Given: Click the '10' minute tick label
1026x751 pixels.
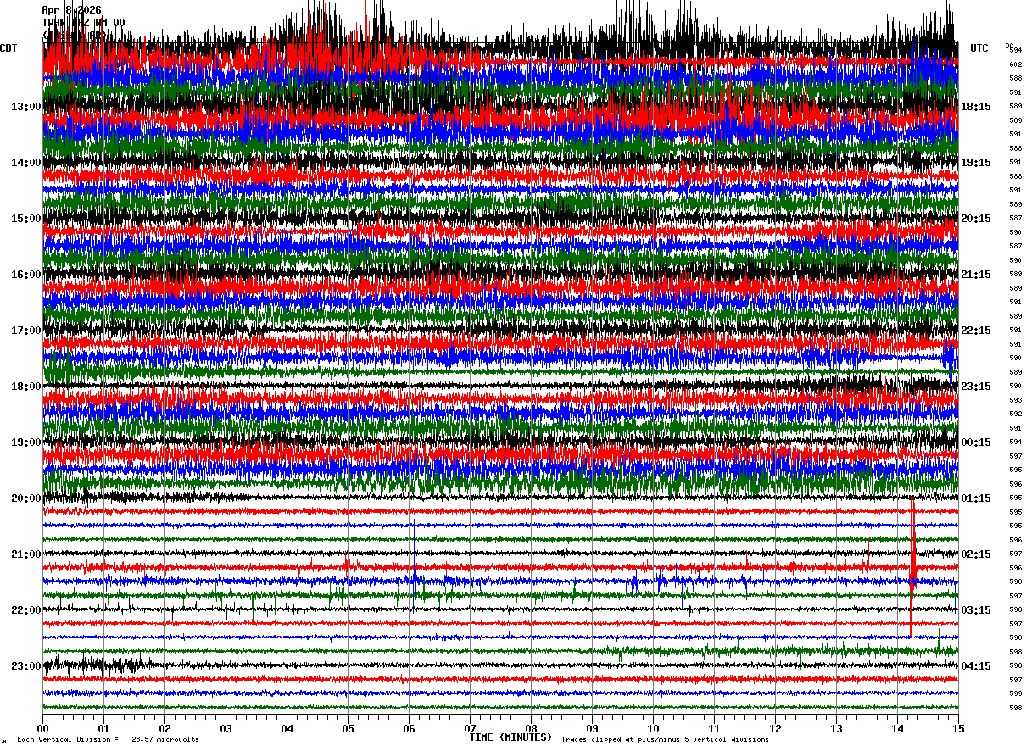Looking at the screenshot, I should coord(653,729).
